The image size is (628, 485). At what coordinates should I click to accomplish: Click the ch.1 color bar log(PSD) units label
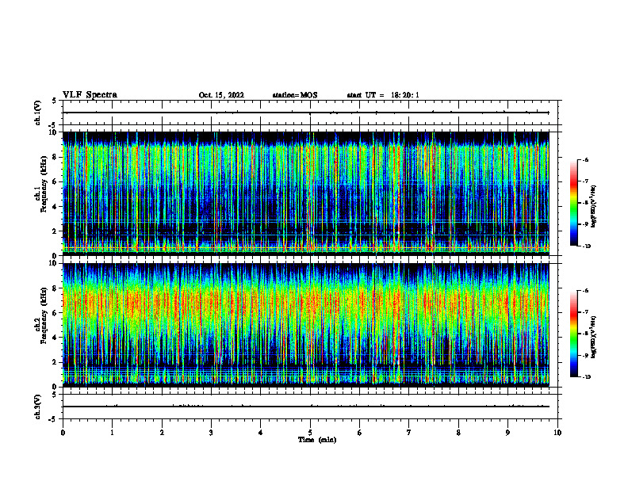(x=594, y=207)
